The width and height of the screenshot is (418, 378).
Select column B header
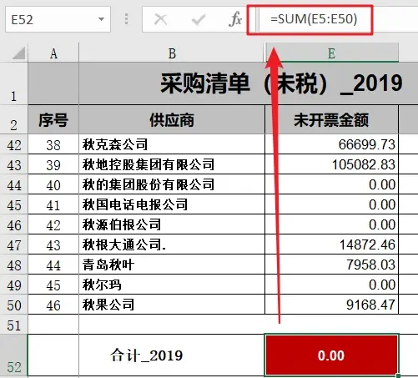click(172, 53)
